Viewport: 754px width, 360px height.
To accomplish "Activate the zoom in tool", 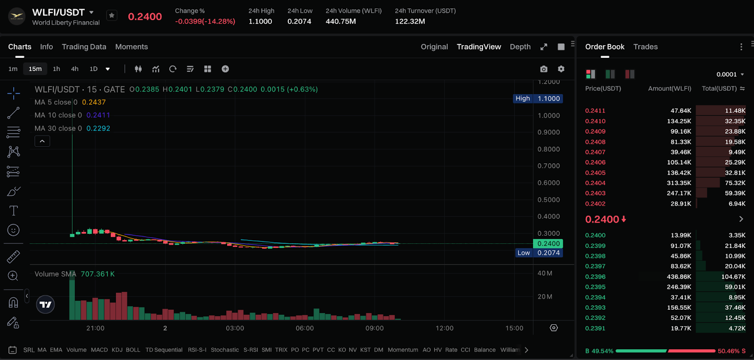I will click(13, 276).
